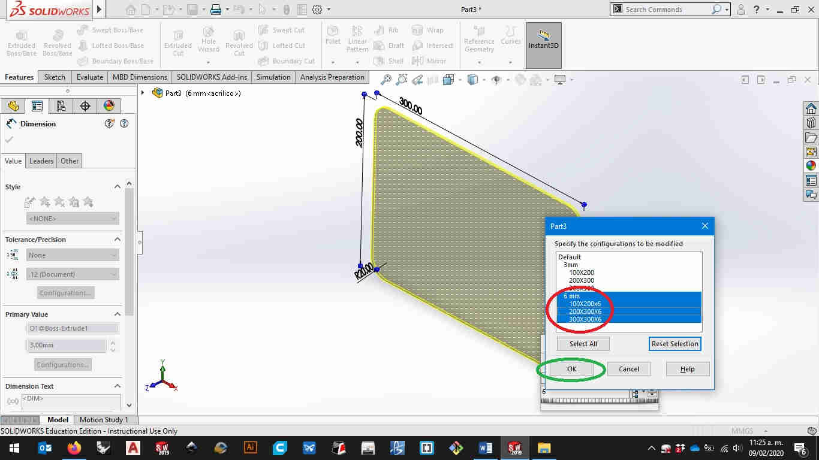The image size is (819, 460).
Task: Click the Home icon in top toolbar
Action: (x=131, y=10)
